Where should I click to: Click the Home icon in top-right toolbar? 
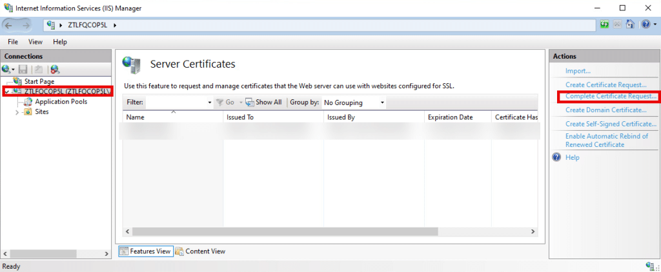631,25
